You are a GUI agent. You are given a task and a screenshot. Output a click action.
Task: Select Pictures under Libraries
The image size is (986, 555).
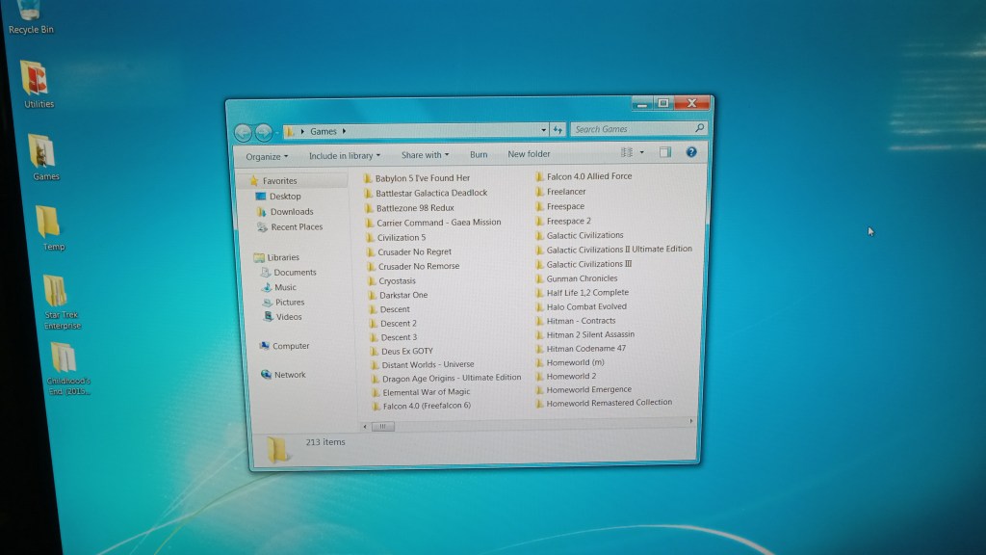point(289,303)
